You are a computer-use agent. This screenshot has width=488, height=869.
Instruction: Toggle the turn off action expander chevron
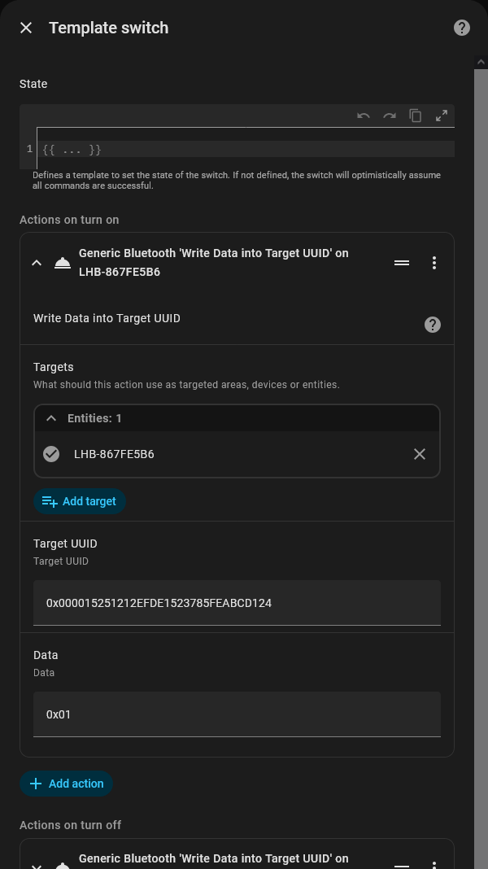(x=37, y=864)
